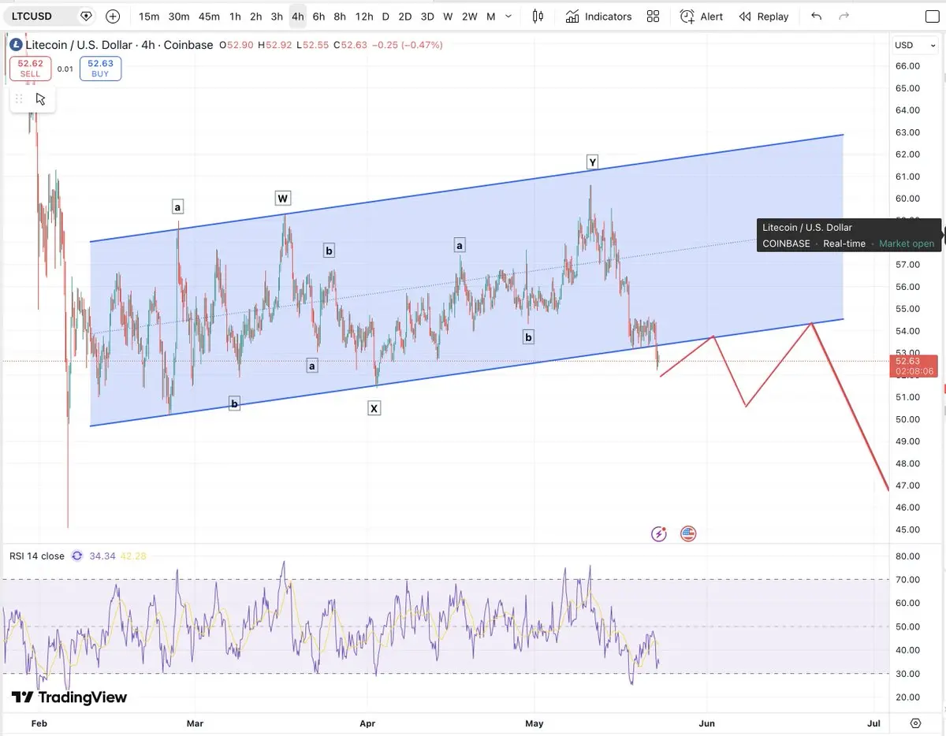The width and height of the screenshot is (946, 736).
Task: Select the 3h timeframe
Action: pos(277,17)
